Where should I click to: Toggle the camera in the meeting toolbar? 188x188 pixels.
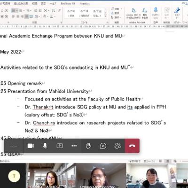(x=31, y=146)
